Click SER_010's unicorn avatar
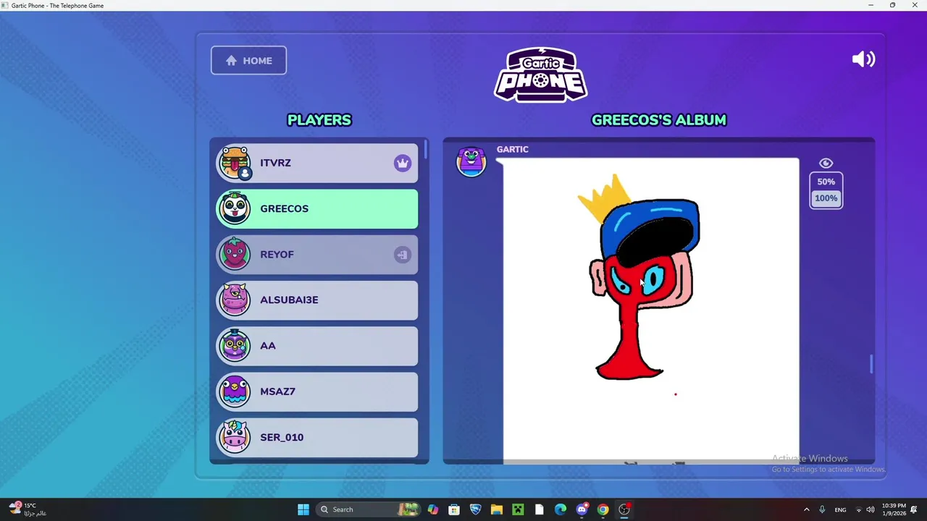The image size is (927, 521). coord(235,437)
